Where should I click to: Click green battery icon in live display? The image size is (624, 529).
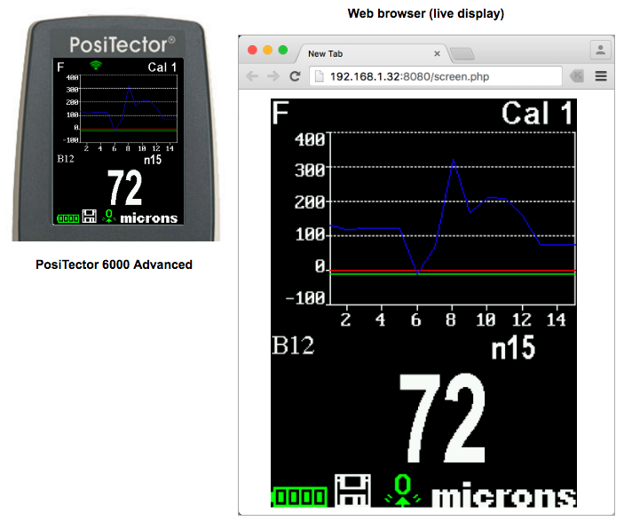point(299,497)
